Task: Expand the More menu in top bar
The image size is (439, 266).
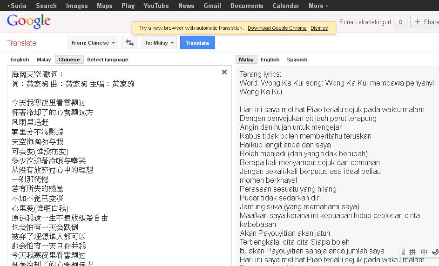Action: click(x=318, y=6)
